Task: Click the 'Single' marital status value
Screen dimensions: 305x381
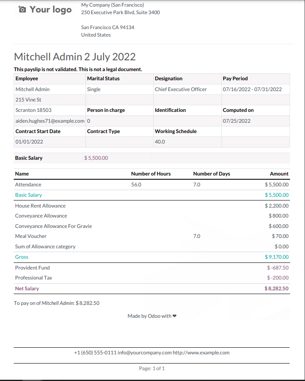Action: [94, 89]
